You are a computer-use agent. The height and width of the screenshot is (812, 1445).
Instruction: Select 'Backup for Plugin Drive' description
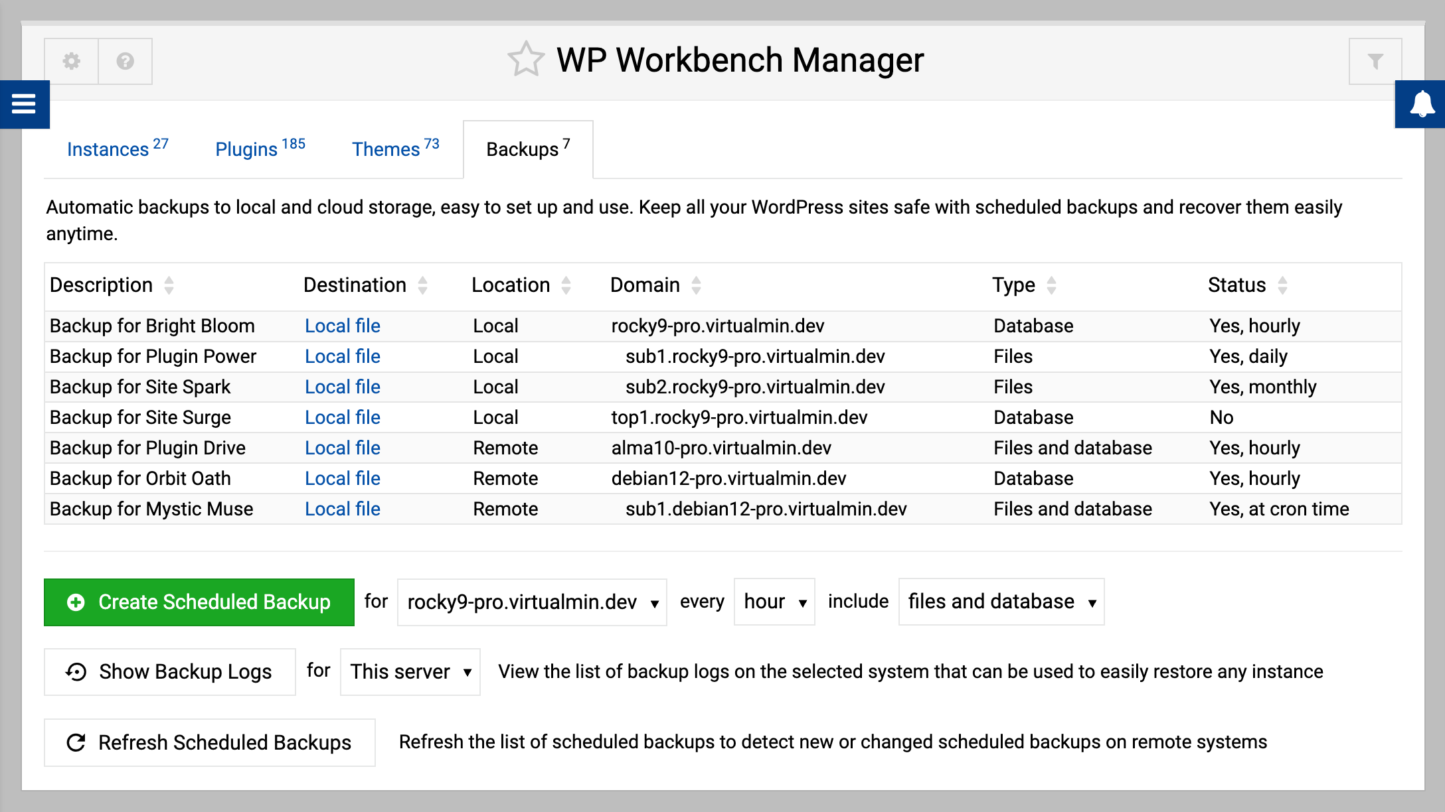point(147,448)
